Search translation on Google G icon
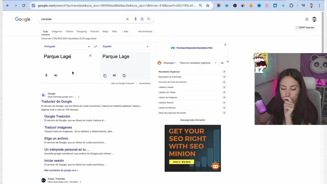Viewport: 327px width, 184px height. click(124, 76)
